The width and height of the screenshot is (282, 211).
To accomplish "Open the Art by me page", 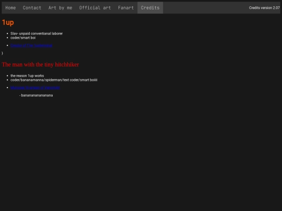I will (60, 8).
